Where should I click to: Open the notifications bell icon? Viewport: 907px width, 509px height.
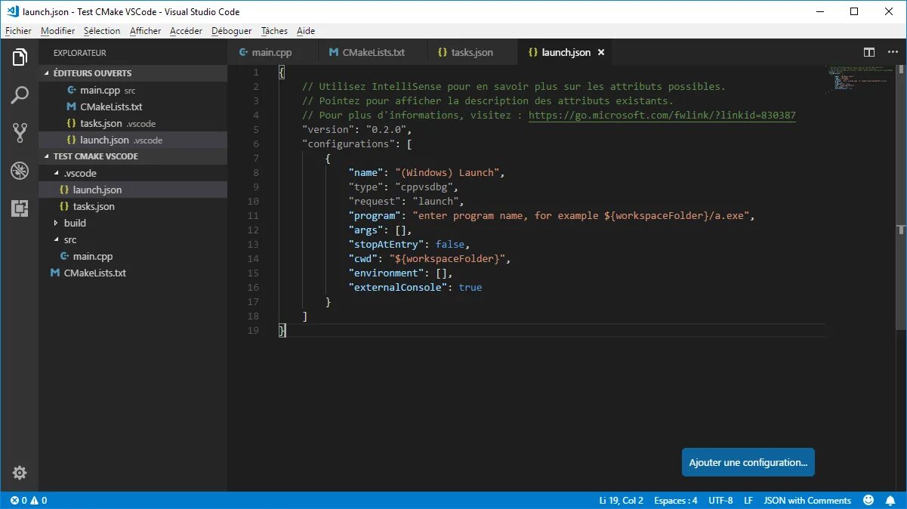pyautogui.click(x=890, y=500)
